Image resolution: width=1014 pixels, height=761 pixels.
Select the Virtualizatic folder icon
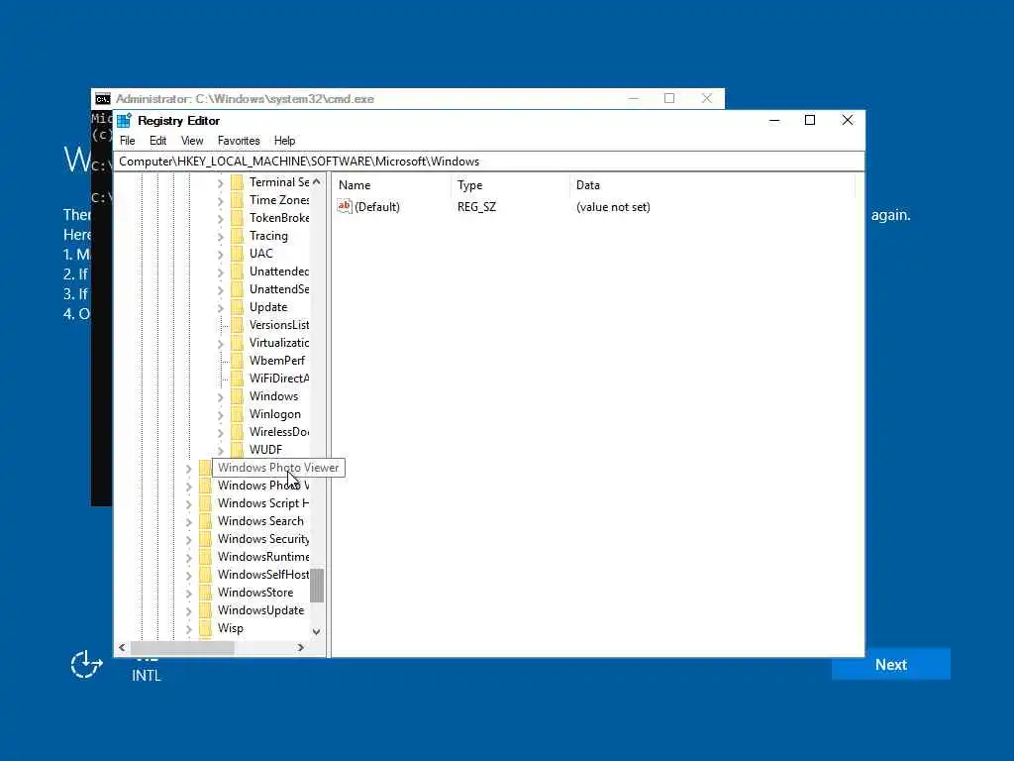coord(238,343)
